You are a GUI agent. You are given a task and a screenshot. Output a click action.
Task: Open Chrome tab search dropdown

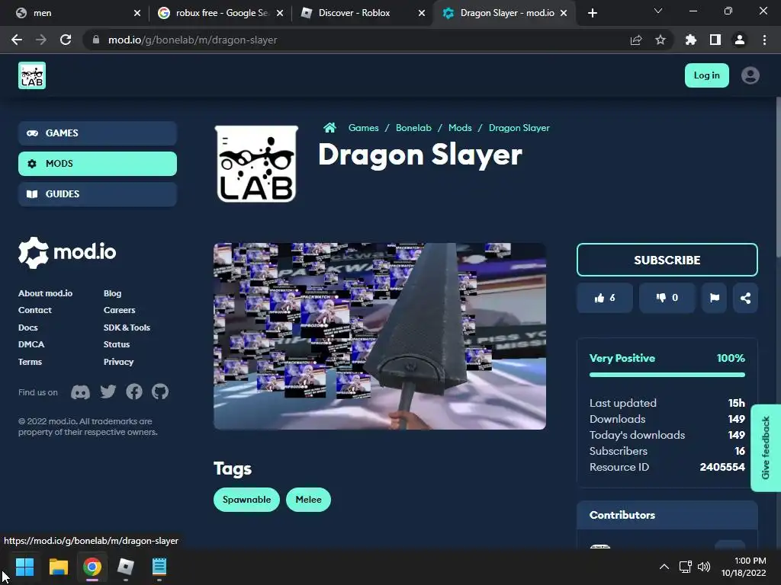(x=658, y=11)
